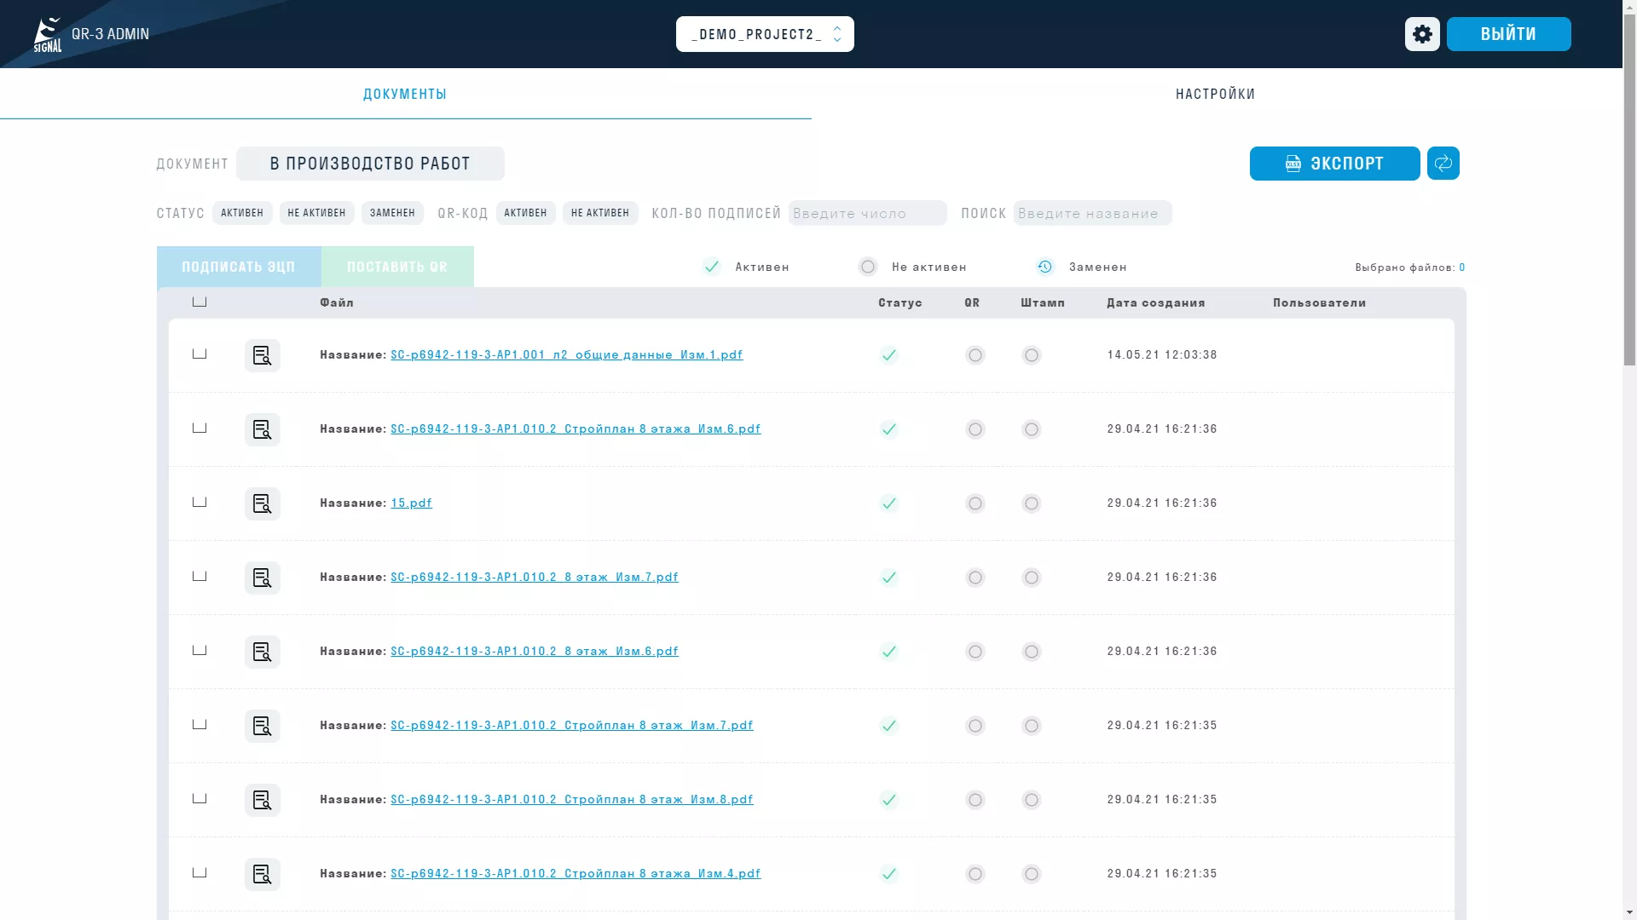Click the Выйти logout button
1637x920 pixels.
(1508, 34)
